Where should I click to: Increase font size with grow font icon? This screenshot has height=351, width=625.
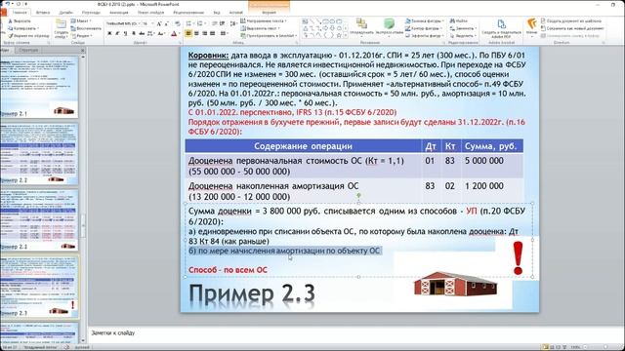tap(159, 23)
